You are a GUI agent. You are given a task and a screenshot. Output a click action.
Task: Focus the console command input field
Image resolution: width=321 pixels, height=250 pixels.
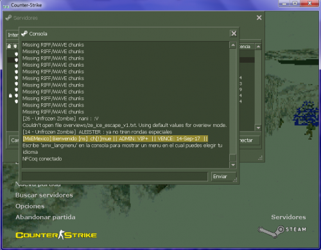(x=115, y=177)
